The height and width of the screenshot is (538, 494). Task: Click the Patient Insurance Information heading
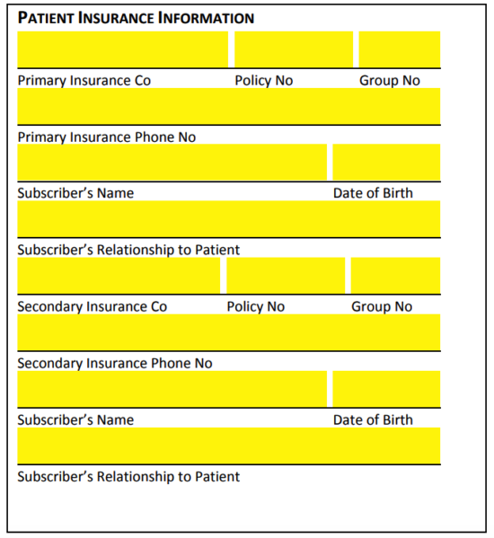(x=136, y=18)
